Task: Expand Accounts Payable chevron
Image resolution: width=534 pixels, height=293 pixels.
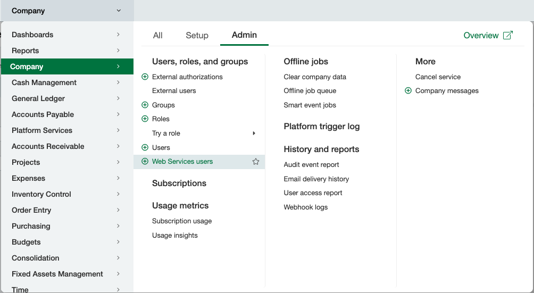Action: pos(118,114)
